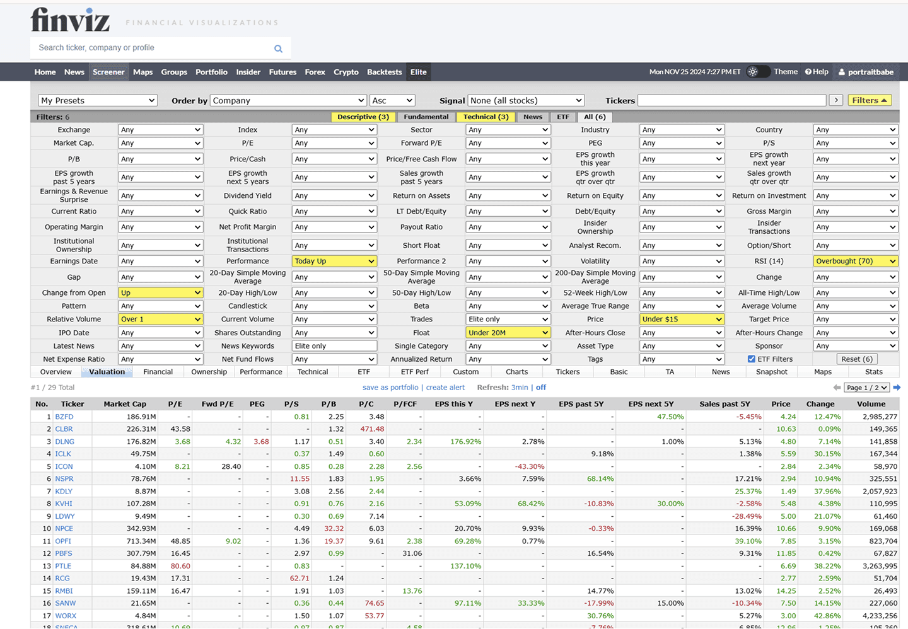Viewport: 908px width, 629px height.
Task: Click the finviz logo
Action: point(70,20)
